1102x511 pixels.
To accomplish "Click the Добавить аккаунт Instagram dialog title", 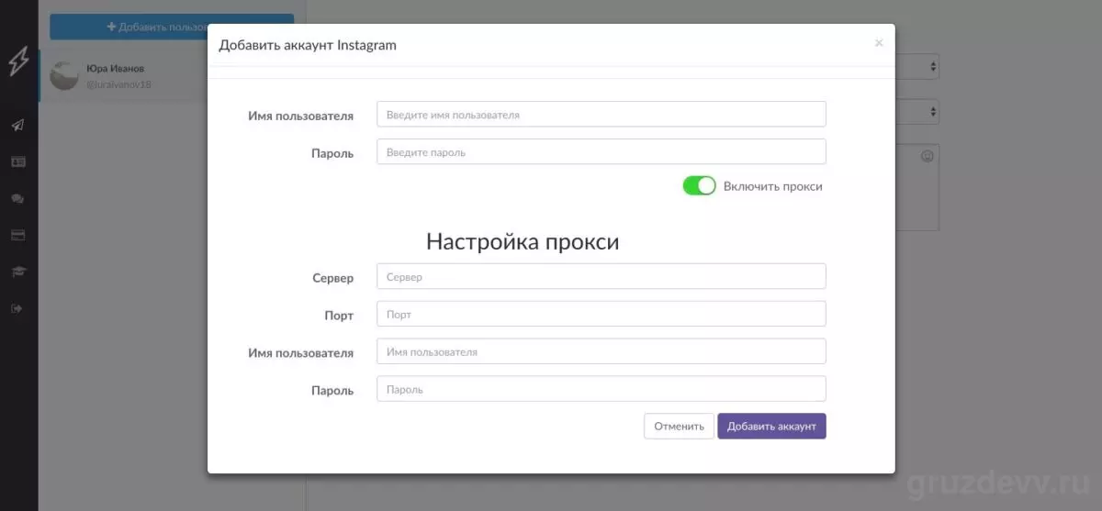I will [x=308, y=44].
